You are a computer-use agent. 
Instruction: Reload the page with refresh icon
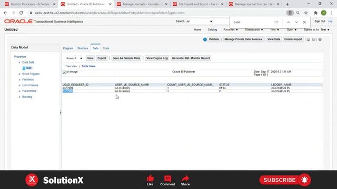pyautogui.click(x=21, y=13)
